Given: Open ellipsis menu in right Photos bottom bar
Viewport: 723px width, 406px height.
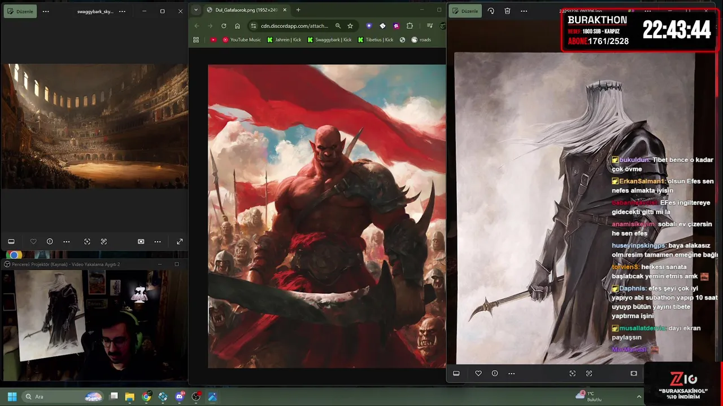Looking at the screenshot, I should pos(512,373).
